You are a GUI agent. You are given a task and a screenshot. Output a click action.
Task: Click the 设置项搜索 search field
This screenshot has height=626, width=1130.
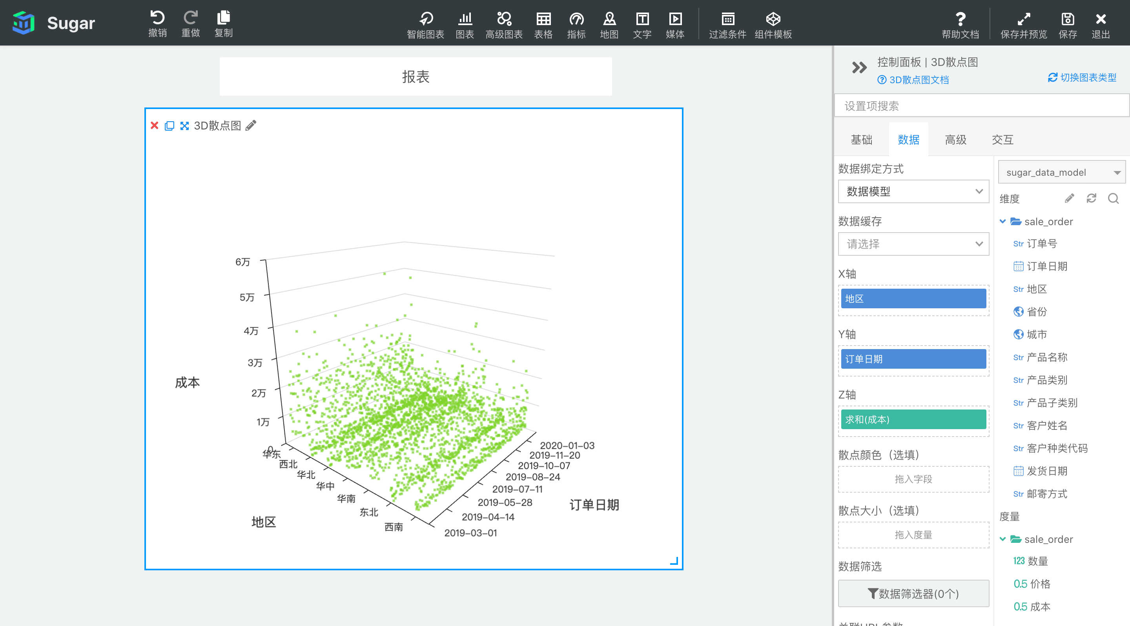[x=982, y=106]
